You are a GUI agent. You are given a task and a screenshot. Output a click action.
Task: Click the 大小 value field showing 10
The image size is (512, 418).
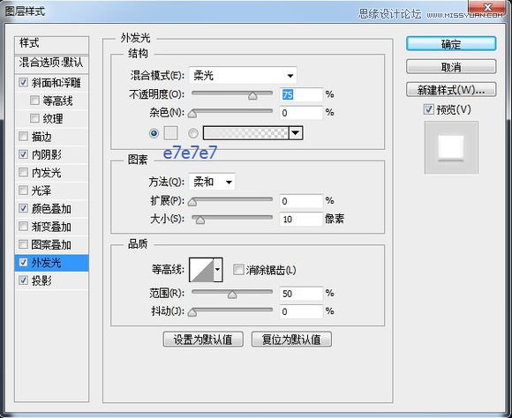(x=301, y=219)
